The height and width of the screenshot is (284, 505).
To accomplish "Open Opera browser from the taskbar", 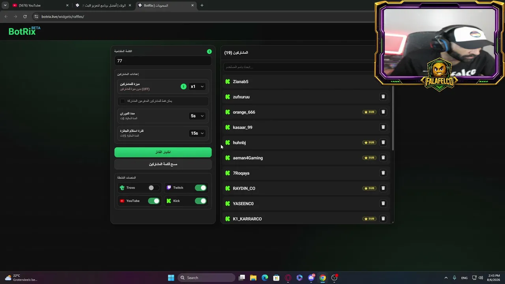I will 288,278.
